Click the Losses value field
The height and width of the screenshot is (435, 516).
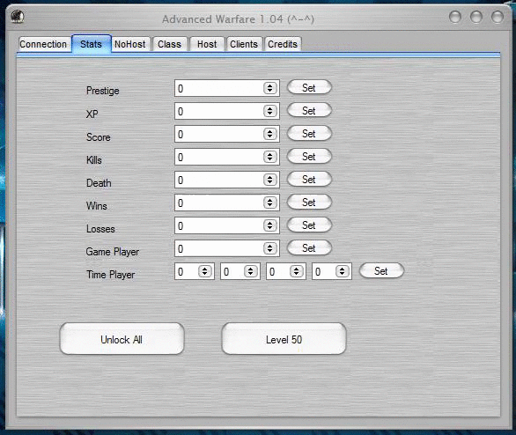click(227, 225)
